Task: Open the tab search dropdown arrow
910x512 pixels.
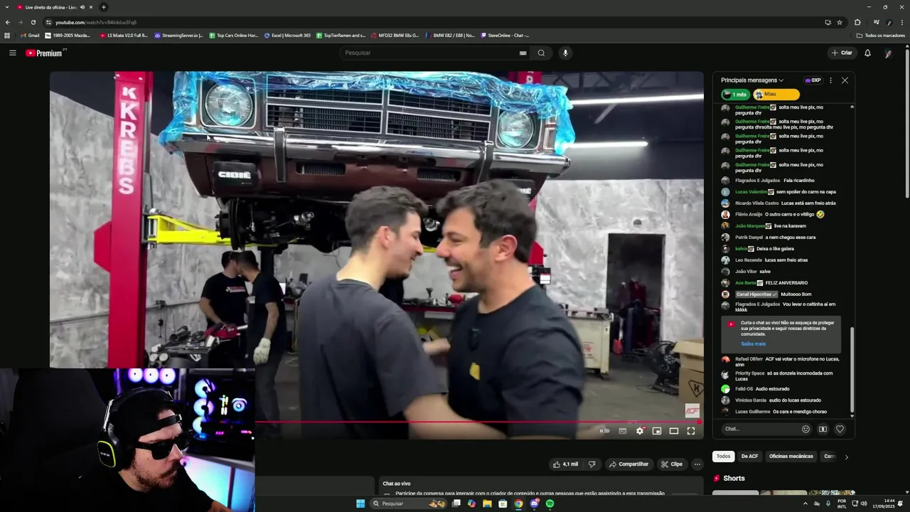Action: pos(7,7)
